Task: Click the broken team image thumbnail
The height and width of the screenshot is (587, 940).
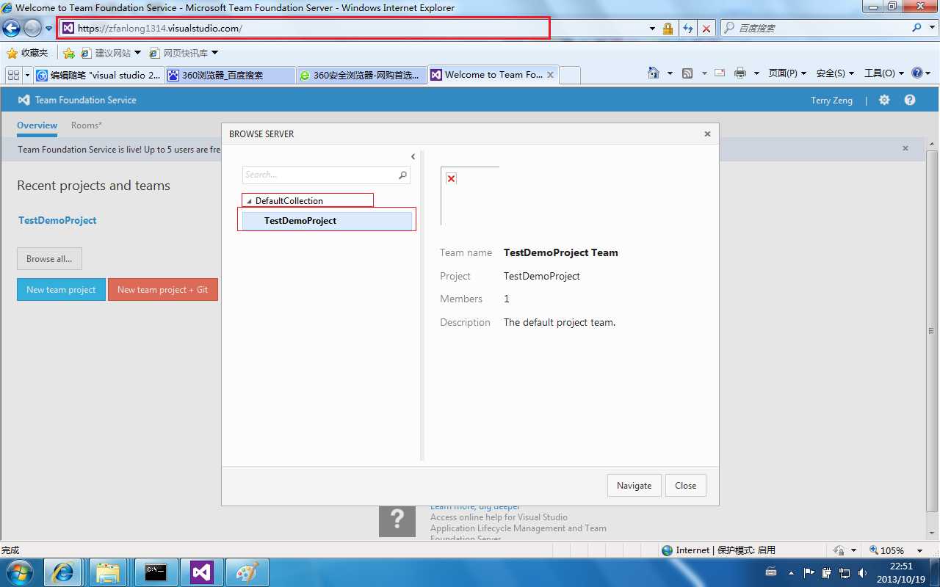Action: 469,196
